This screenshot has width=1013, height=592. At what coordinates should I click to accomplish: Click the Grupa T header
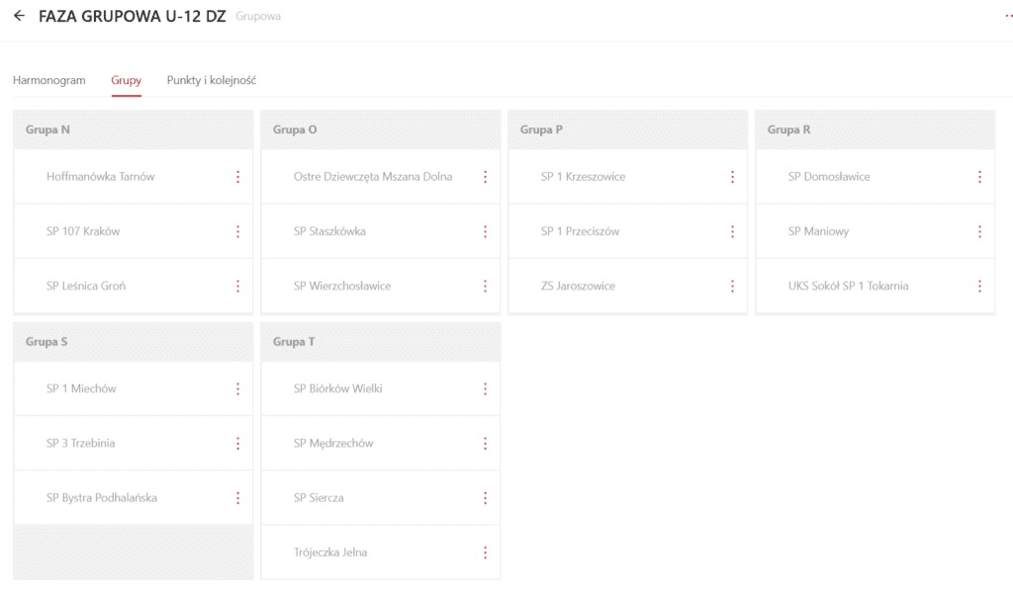(x=294, y=342)
